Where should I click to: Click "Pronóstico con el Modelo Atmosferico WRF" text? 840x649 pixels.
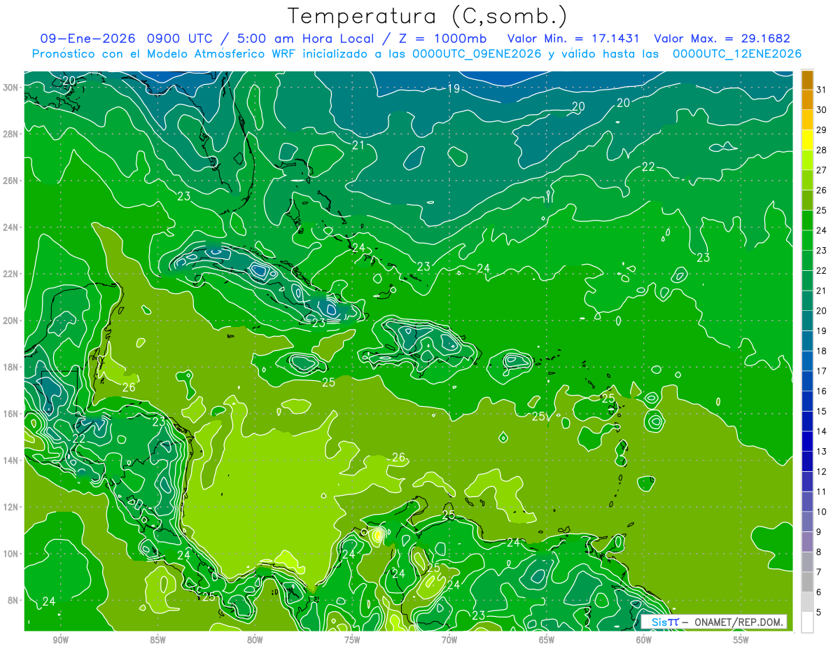[x=164, y=54]
